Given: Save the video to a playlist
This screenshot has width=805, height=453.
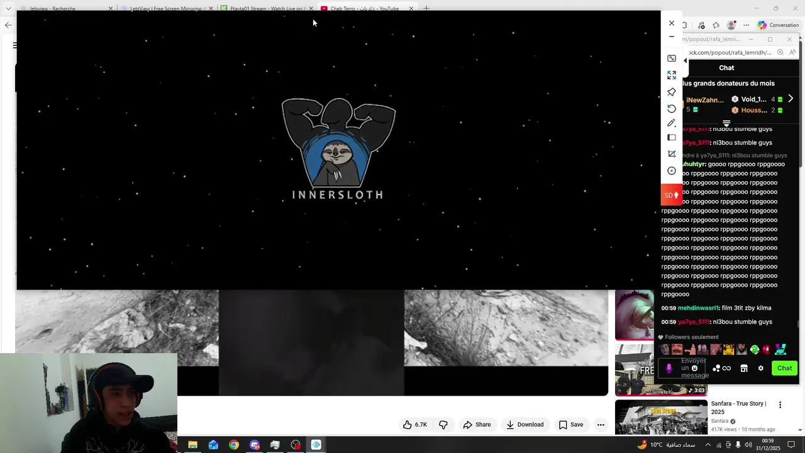Looking at the screenshot, I should pyautogui.click(x=571, y=425).
